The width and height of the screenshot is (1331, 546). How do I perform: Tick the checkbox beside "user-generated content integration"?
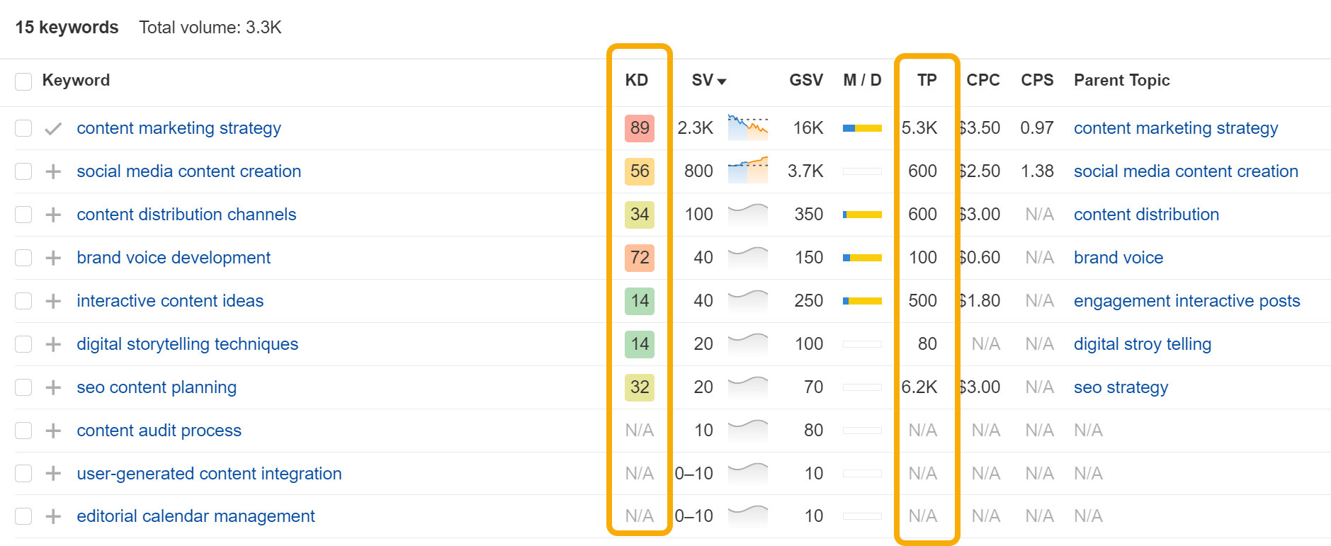pos(23,473)
